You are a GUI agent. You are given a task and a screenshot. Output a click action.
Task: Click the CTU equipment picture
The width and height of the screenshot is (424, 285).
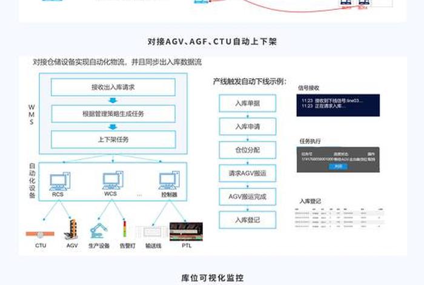[x=40, y=234]
